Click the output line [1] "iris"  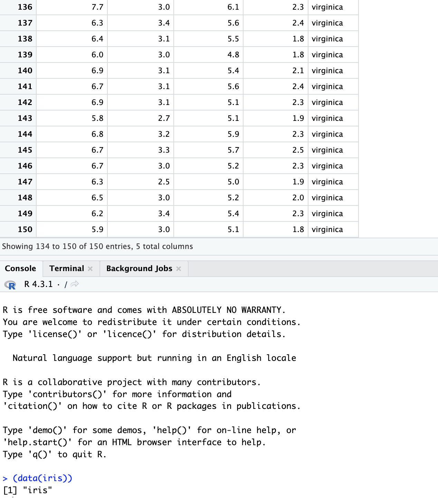pos(28,490)
